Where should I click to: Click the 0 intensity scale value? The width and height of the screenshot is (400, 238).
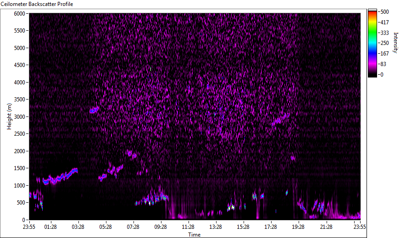click(382, 75)
